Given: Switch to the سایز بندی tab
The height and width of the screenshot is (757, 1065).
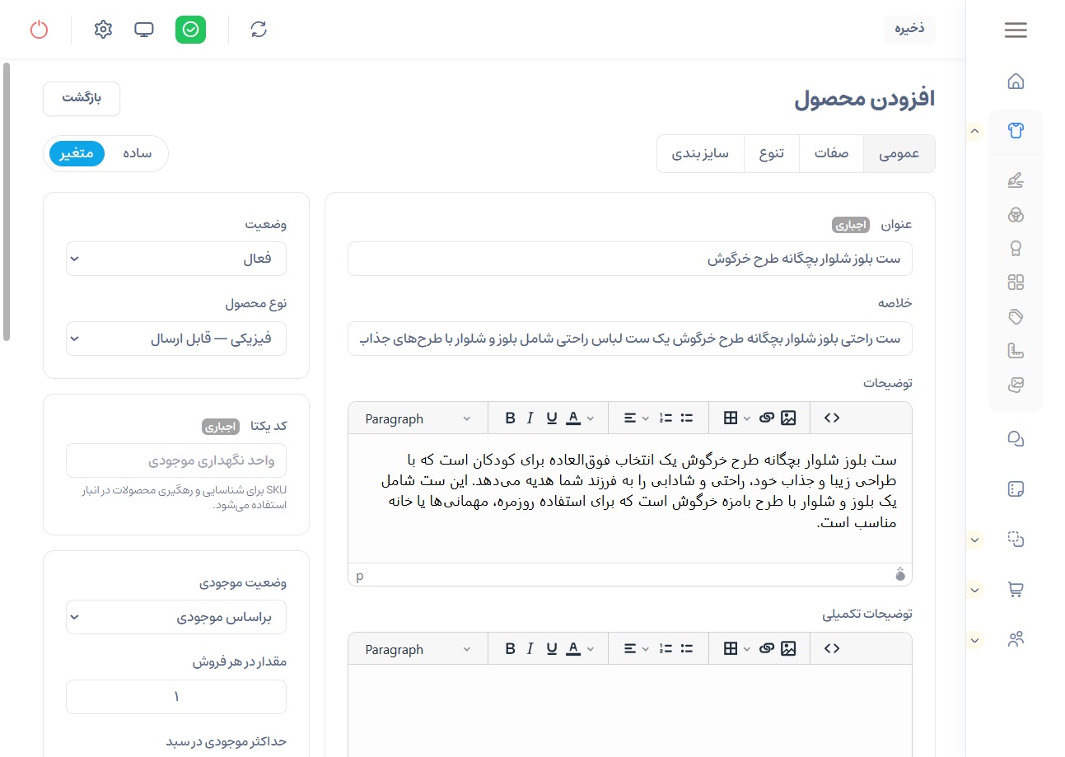Looking at the screenshot, I should coord(700,154).
